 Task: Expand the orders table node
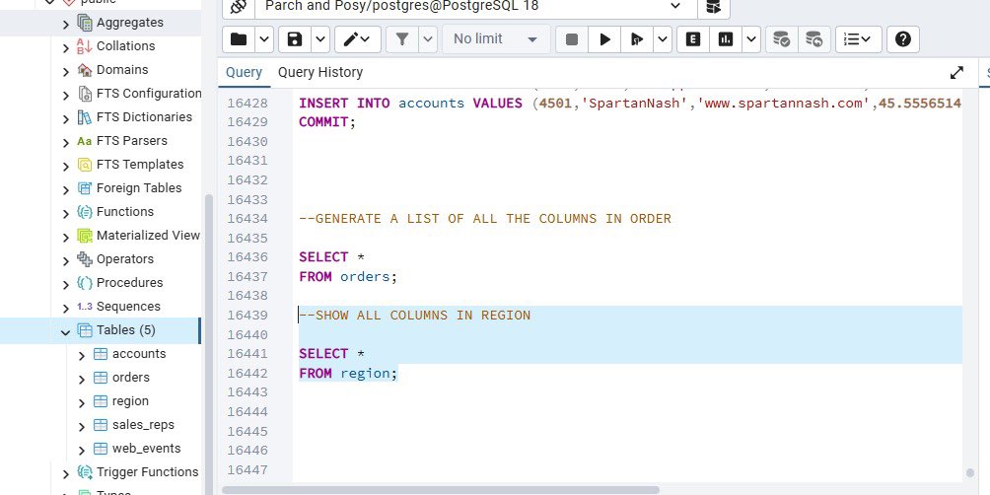coord(82,379)
